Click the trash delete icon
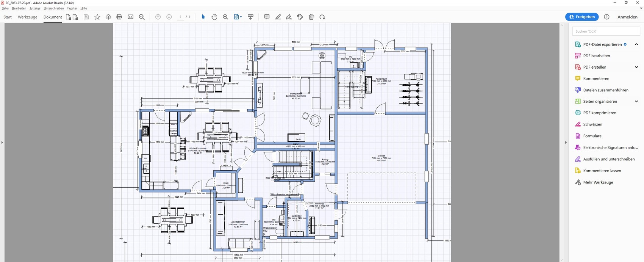Screen dimensions: 644x262 [311, 17]
